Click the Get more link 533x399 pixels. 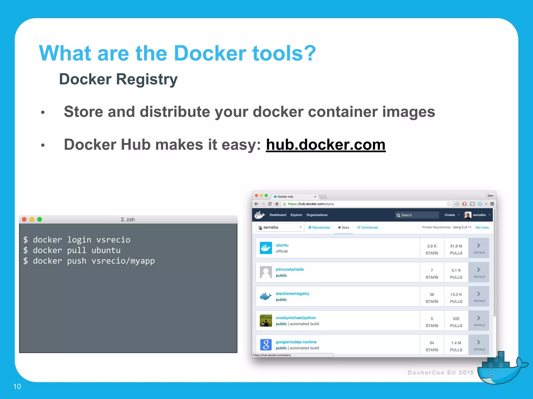[x=482, y=228]
